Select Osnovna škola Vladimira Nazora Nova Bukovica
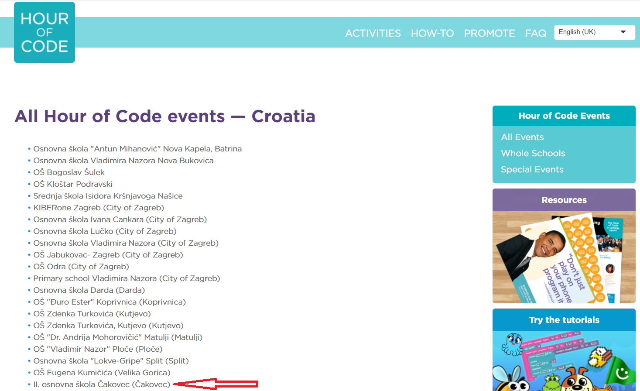640x391 pixels. (x=123, y=161)
